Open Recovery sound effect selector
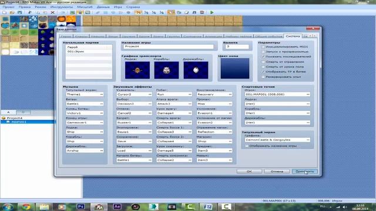Image resolution: width=376 pixels, height=211 pixels. (x=214, y=94)
